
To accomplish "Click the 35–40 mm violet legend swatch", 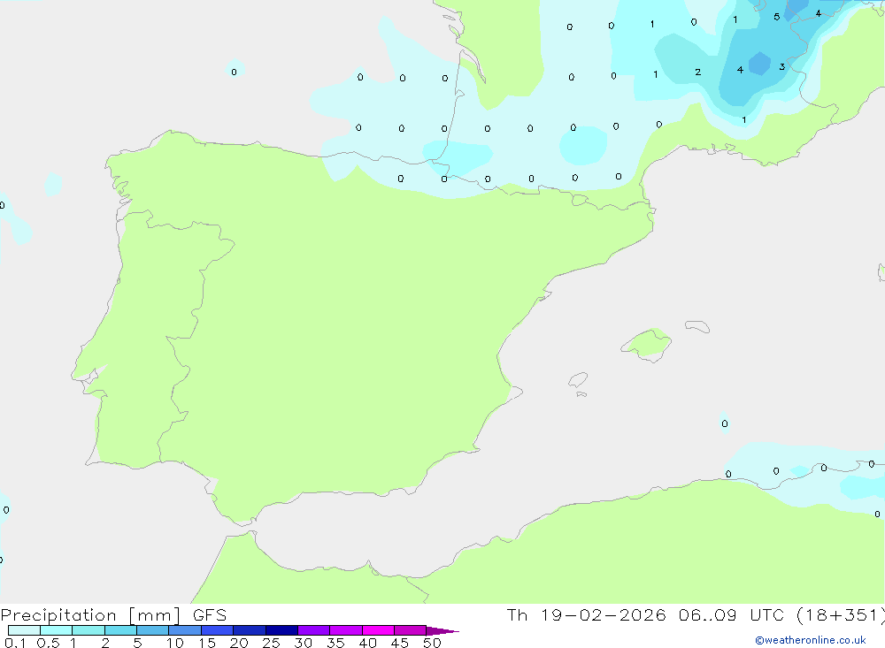I will click(345, 630).
